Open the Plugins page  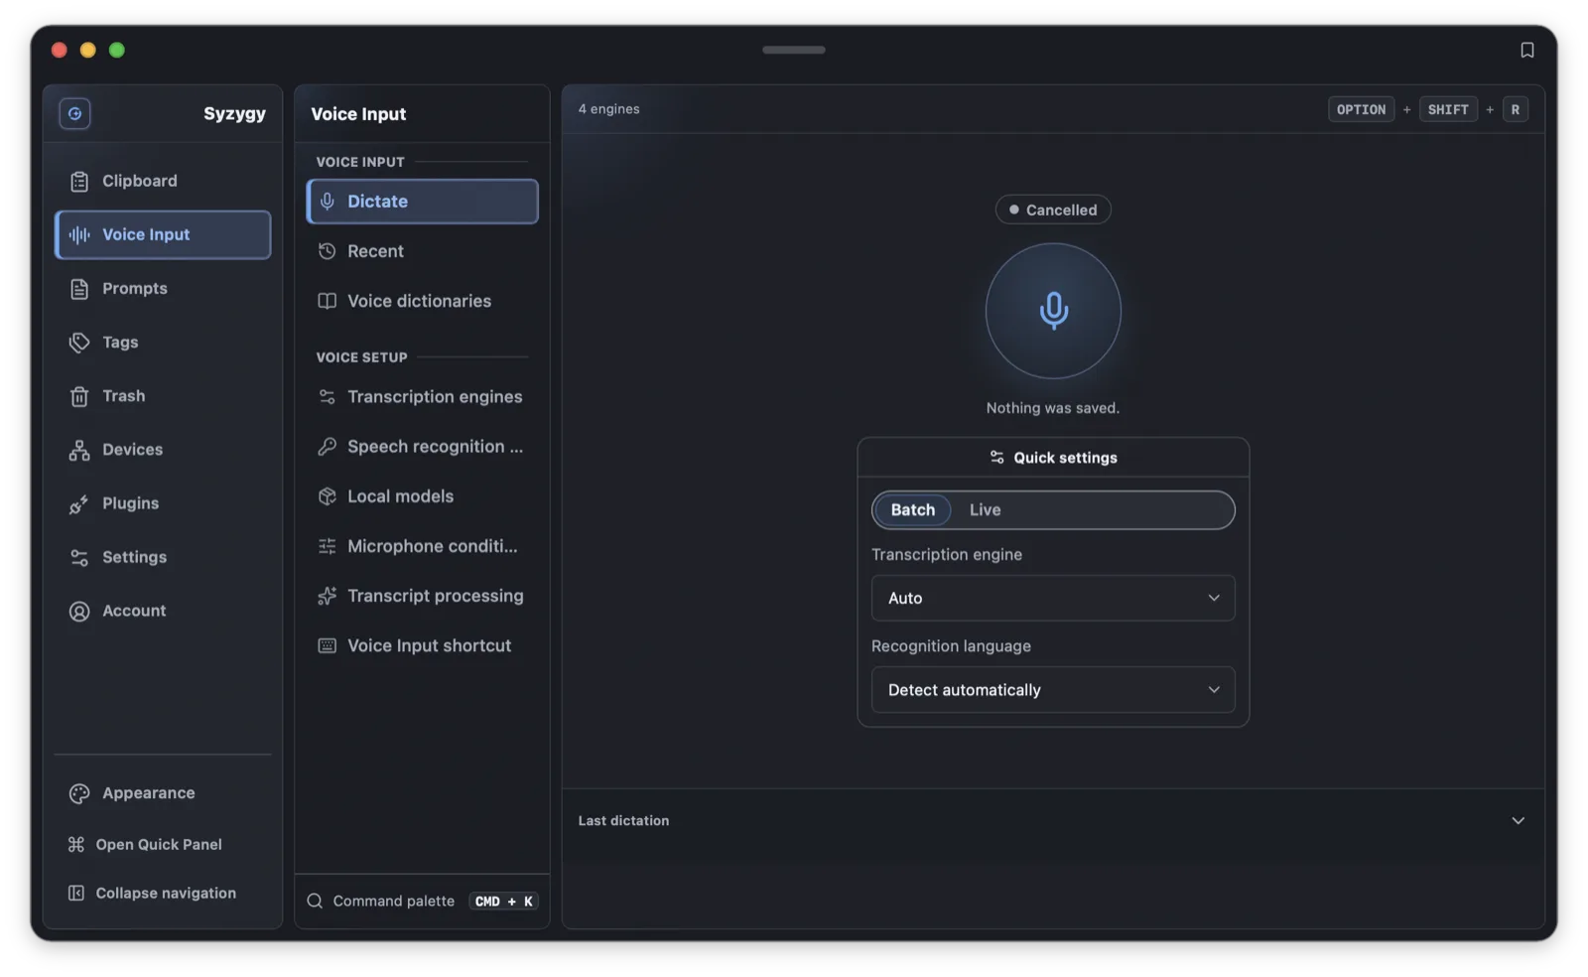[x=163, y=502]
